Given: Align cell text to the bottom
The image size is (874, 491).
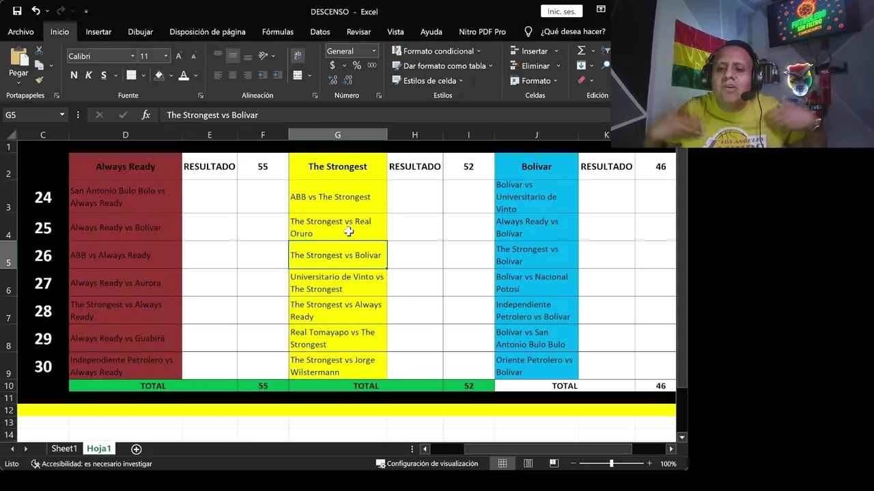Looking at the screenshot, I should click(248, 55).
